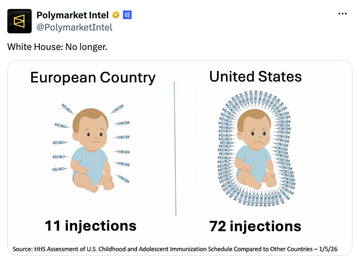The height and width of the screenshot is (265, 359).
Task: Click the angled syringe near the European baby's right foot
Action: click(x=123, y=178)
